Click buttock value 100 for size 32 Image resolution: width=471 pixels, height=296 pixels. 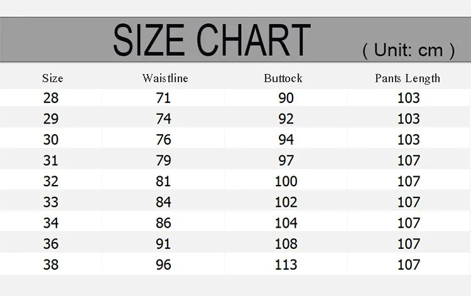click(x=286, y=181)
